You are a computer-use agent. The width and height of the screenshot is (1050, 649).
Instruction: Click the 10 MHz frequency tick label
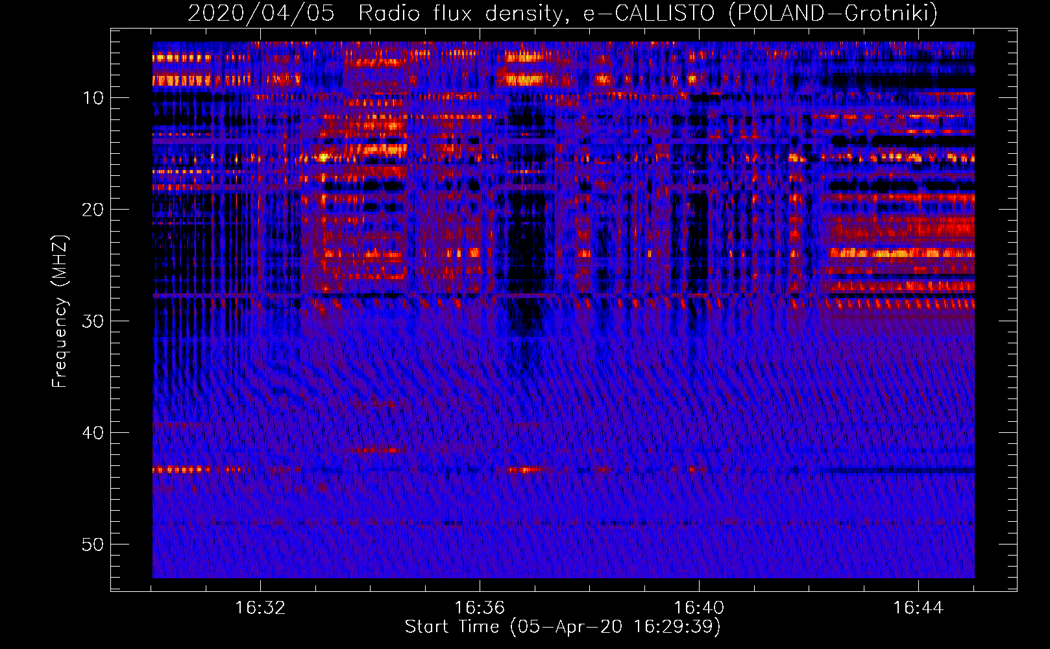click(x=93, y=98)
